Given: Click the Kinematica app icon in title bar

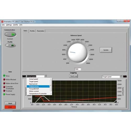Looking at the screenshot, I should pyautogui.click(x=2, y=21).
